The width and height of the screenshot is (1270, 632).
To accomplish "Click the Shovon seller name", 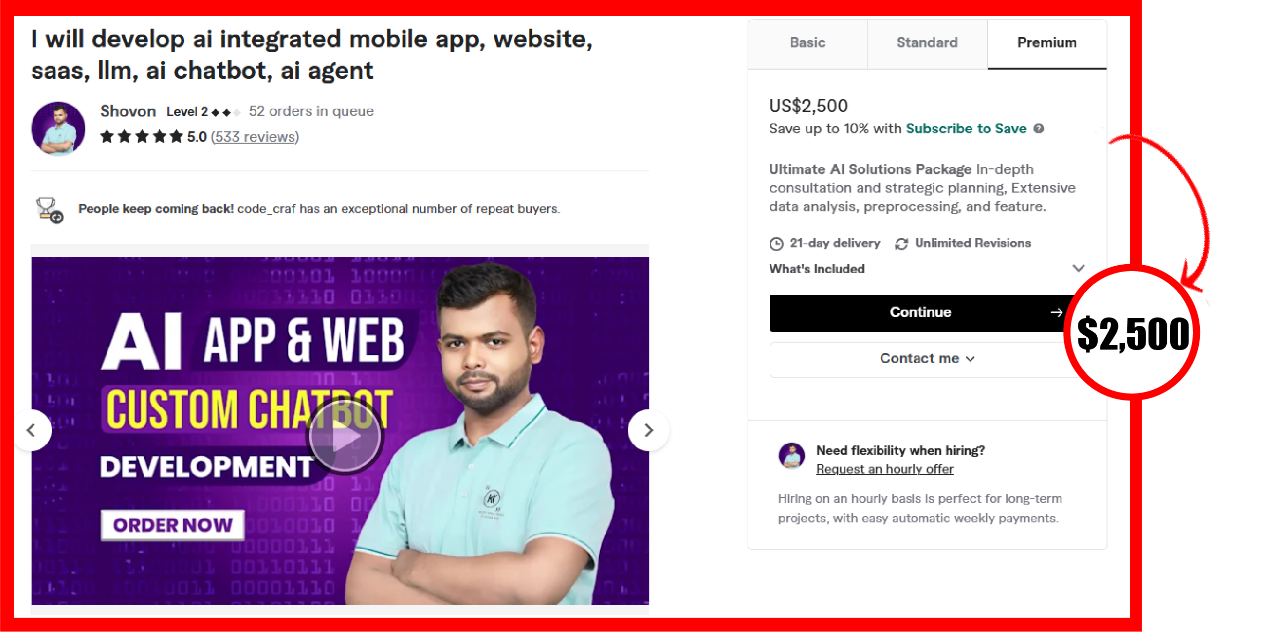I will 128,112.
